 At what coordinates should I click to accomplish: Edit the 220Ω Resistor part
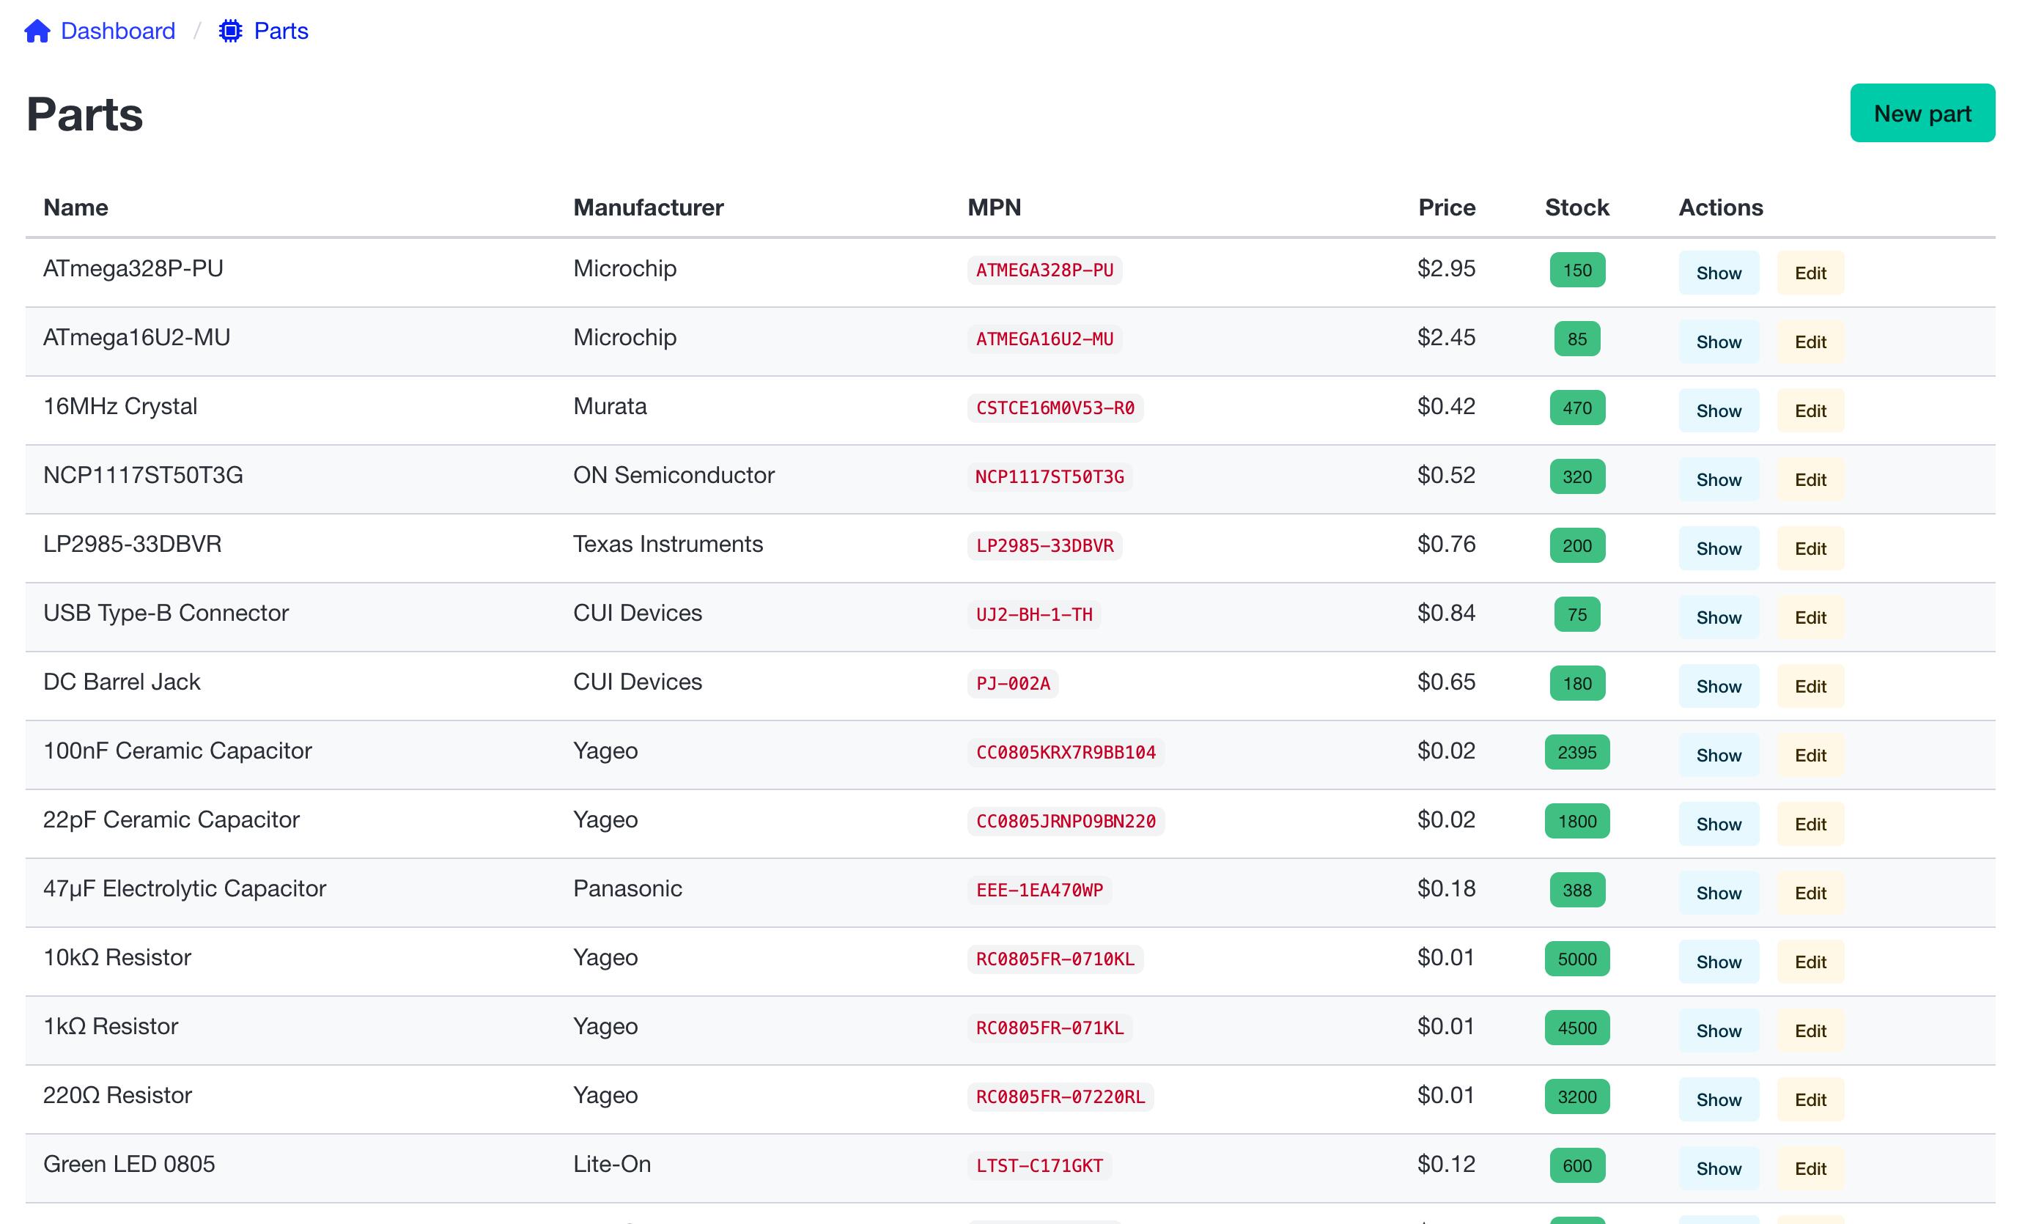point(1810,1099)
